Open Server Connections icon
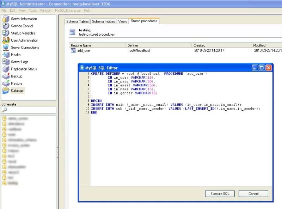Viewport: 282px width, 209px height. (x=6, y=48)
